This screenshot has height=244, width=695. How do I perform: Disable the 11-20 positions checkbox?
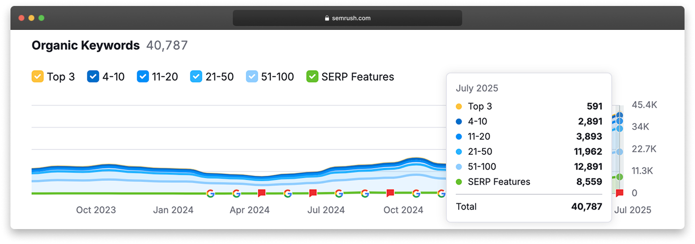143,77
